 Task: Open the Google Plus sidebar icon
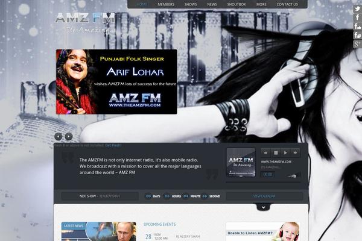[357, 44]
